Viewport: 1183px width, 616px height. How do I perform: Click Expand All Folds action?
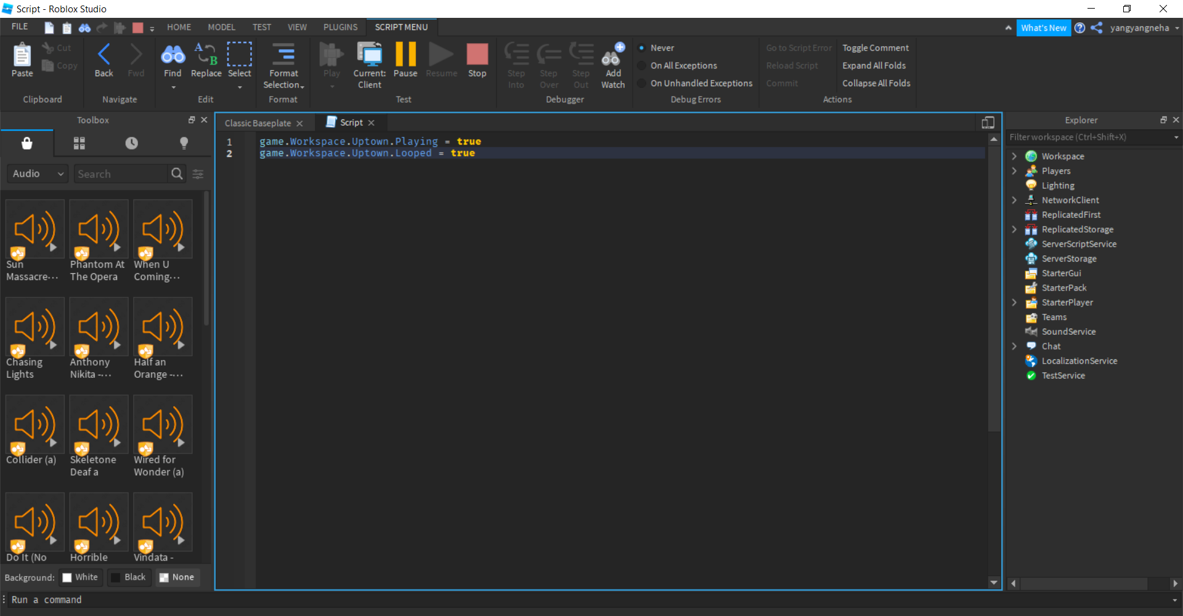tap(874, 65)
